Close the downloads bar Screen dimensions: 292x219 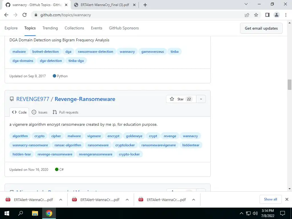[x=287, y=199]
